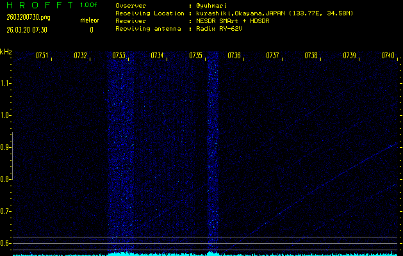Image resolution: width=403 pixels, height=256 pixels.
Task: Click the 0733 time marker
Action: (x=119, y=56)
